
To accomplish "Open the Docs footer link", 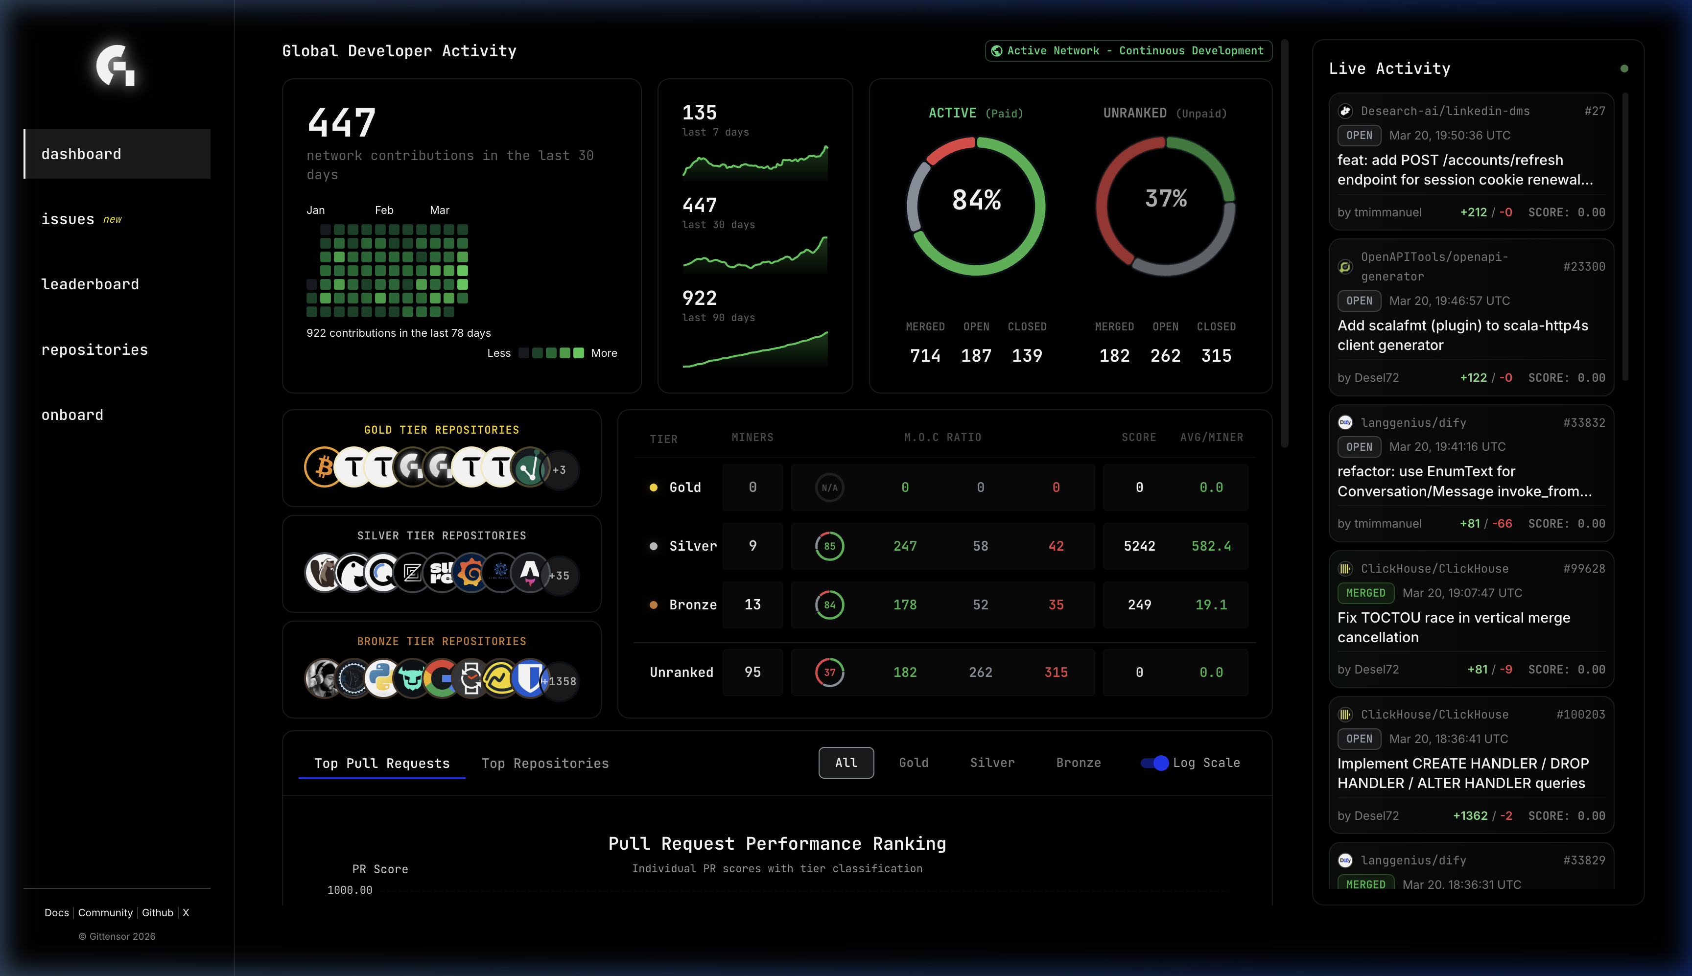I will [56, 912].
